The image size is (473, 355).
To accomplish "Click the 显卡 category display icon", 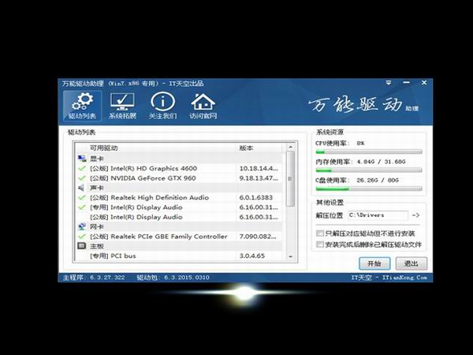I will point(82,159).
